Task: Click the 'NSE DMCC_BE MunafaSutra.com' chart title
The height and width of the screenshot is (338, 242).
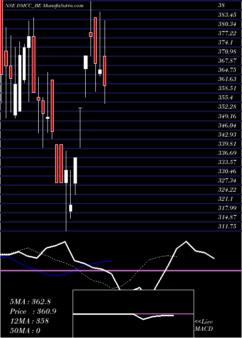Action: tap(44, 6)
